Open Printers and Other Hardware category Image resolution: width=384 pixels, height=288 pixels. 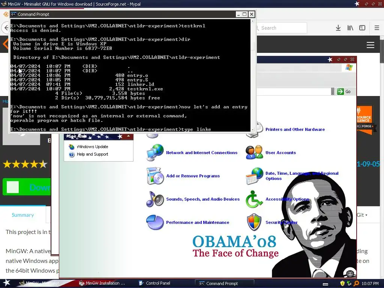pos(295,129)
